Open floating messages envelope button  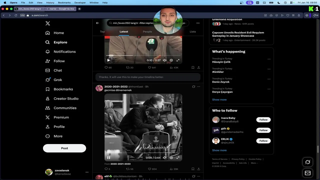pyautogui.click(x=308, y=173)
